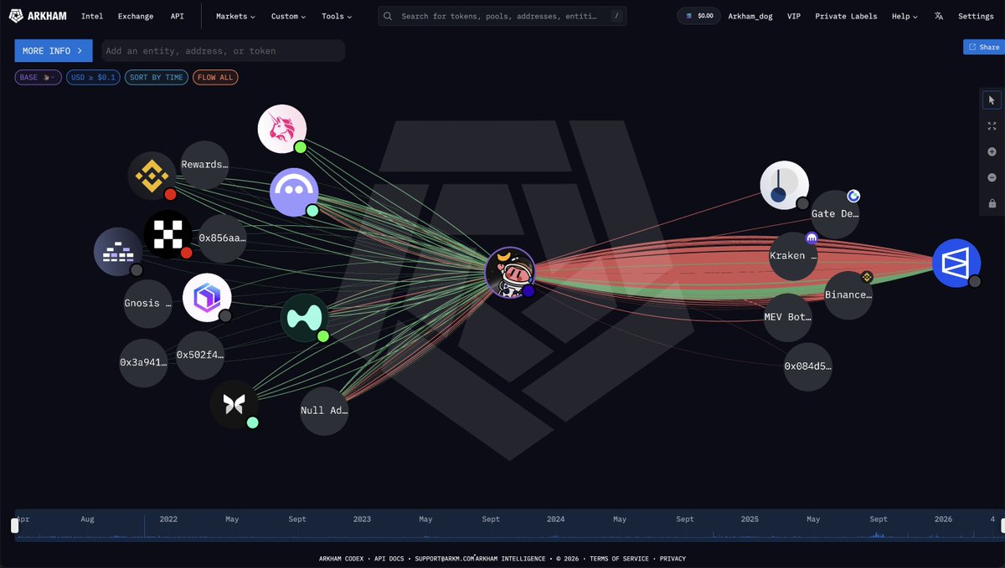Click the Gate De… node
This screenshot has height=568, width=1005.
[835, 213]
